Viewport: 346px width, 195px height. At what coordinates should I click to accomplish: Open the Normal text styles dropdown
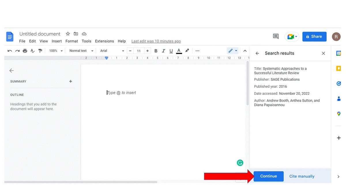coord(81,51)
